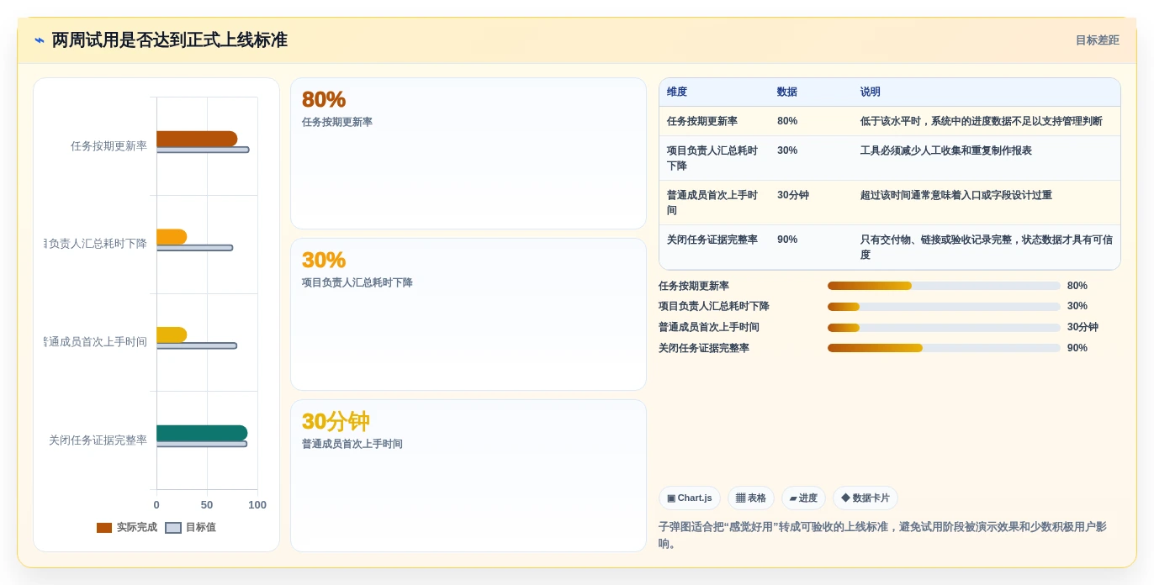Click the 两周试用是否达到正式上线标准 title
This screenshot has width=1154, height=585.
coord(170,40)
